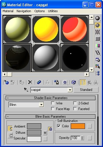This screenshot has width=103, height=147.
Task: Click the Sample Type sphere icon
Action: [x=98, y=18]
